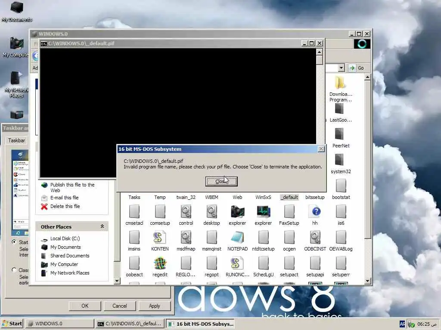
Task: Open the msdfmap settings file icon
Action: tap(186, 237)
